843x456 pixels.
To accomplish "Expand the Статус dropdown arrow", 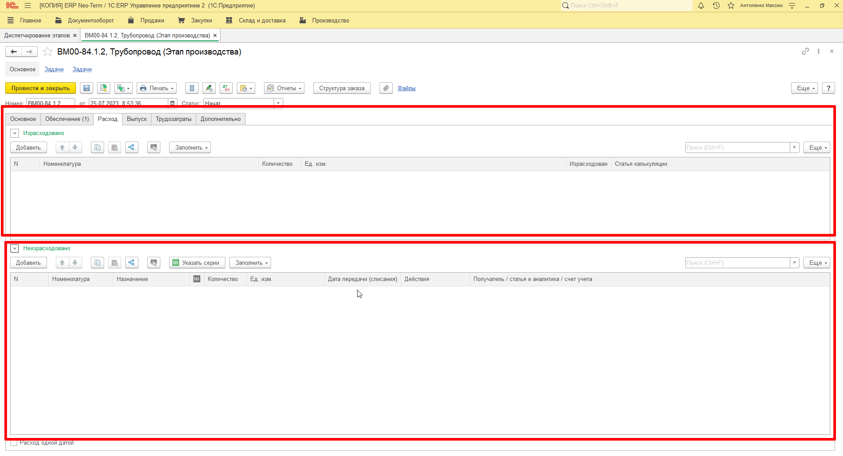I will [x=279, y=103].
